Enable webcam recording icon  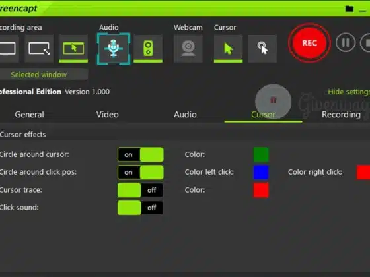(188, 49)
